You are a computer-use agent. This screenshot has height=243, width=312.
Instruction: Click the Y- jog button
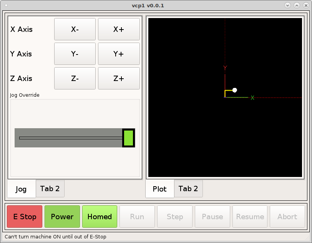(x=75, y=54)
